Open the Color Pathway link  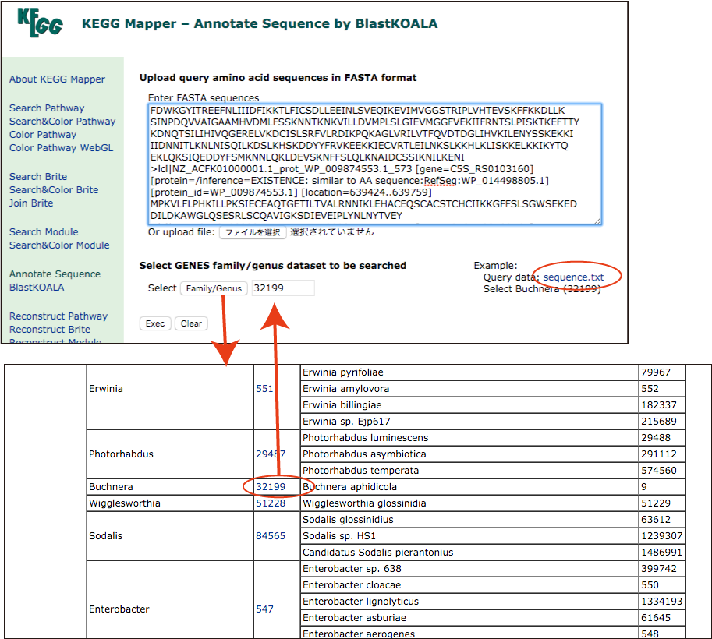[43, 134]
